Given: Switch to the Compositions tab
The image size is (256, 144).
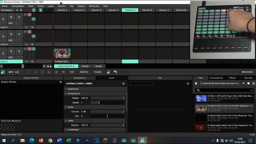Looking at the screenshot, I should (216, 78).
